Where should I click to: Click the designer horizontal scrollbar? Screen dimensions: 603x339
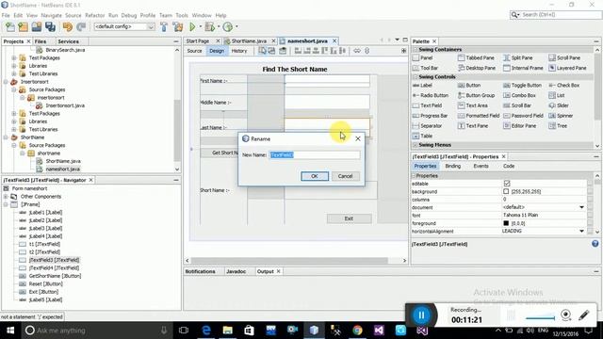click(x=289, y=261)
